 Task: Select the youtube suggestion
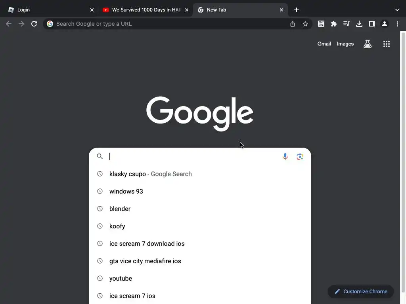(x=200, y=278)
